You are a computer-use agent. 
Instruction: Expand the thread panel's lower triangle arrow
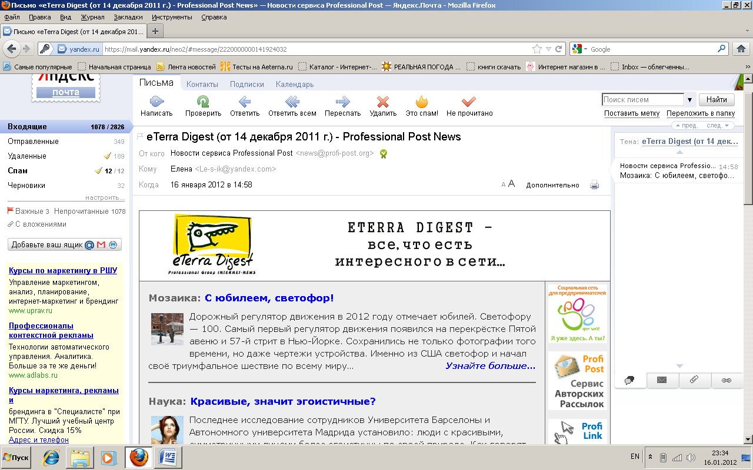(679, 366)
